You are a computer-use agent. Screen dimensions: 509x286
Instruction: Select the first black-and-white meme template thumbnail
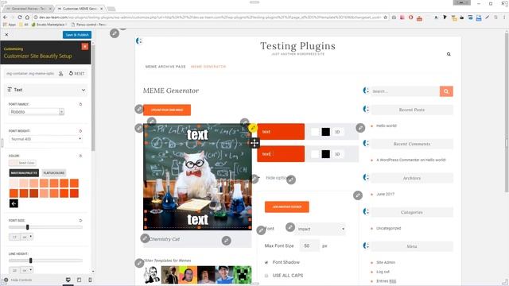pos(152,274)
